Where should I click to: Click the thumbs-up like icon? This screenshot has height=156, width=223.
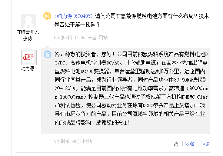(x=176, y=144)
